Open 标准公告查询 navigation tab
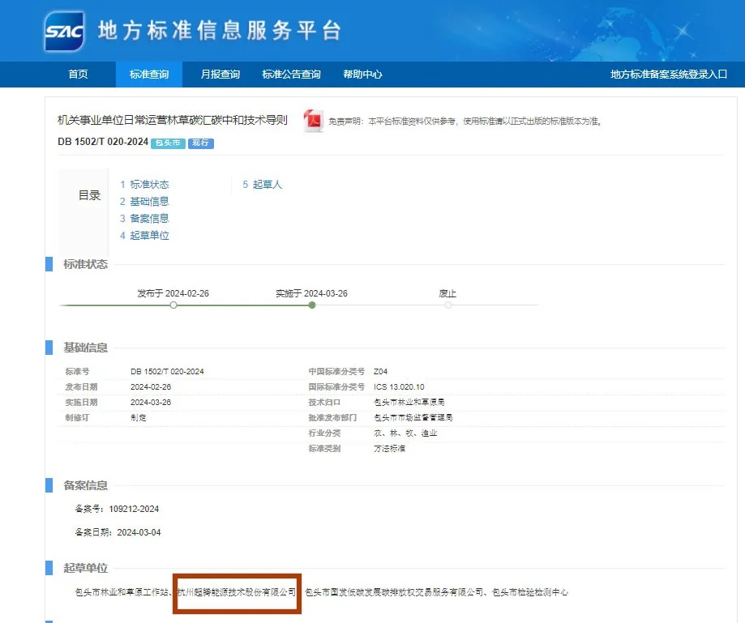The height and width of the screenshot is (623, 745). (x=291, y=75)
